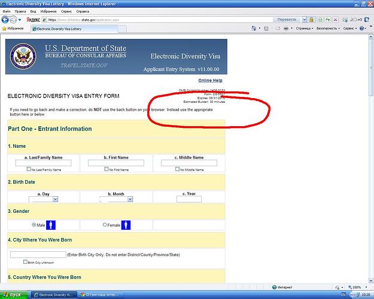374x299 pixels.
Task: Click the Интернет security zone globe
Action: pyautogui.click(x=274, y=287)
